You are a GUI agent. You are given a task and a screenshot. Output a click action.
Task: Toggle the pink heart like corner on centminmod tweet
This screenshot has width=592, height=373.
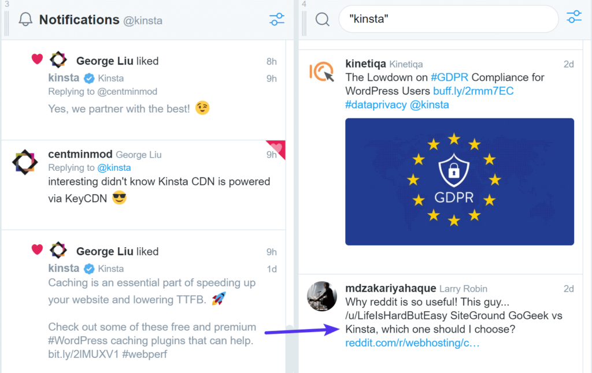(x=277, y=148)
